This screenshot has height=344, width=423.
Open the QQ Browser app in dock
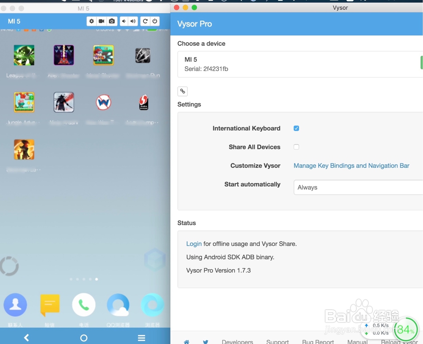point(118,305)
